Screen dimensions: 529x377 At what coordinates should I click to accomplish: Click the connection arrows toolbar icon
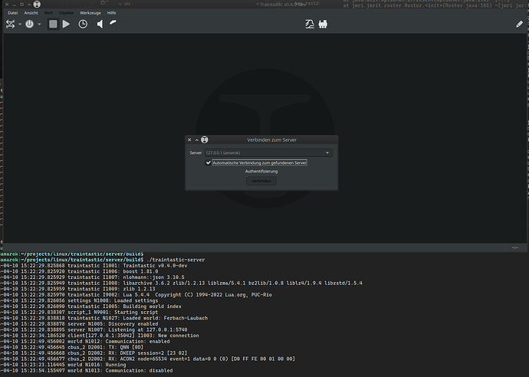point(10,25)
